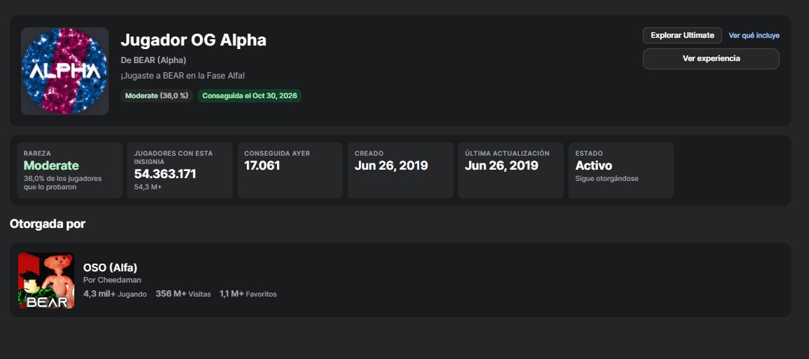This screenshot has height=359, width=809.
Task: Click the Sigue otorgándose status note
Action: [607, 179]
